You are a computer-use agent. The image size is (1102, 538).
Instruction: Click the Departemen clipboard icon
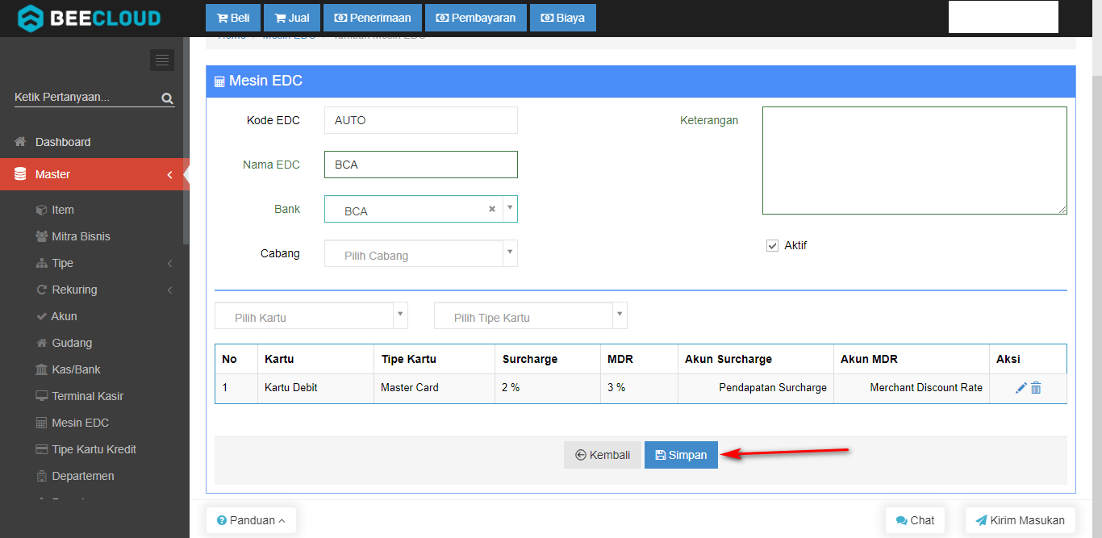tap(42, 476)
